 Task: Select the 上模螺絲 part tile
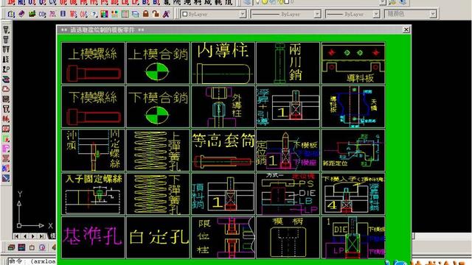tap(93, 63)
